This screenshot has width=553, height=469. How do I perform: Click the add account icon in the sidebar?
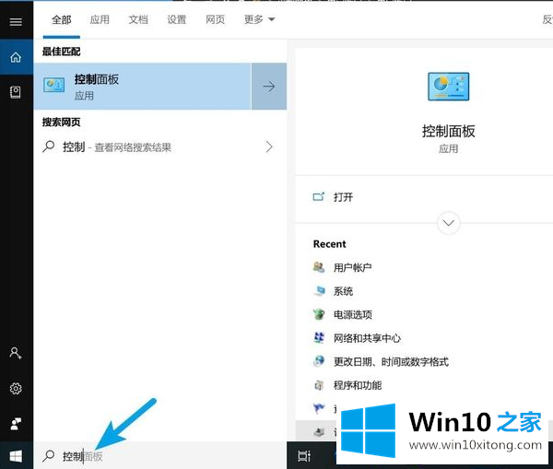pyautogui.click(x=16, y=353)
